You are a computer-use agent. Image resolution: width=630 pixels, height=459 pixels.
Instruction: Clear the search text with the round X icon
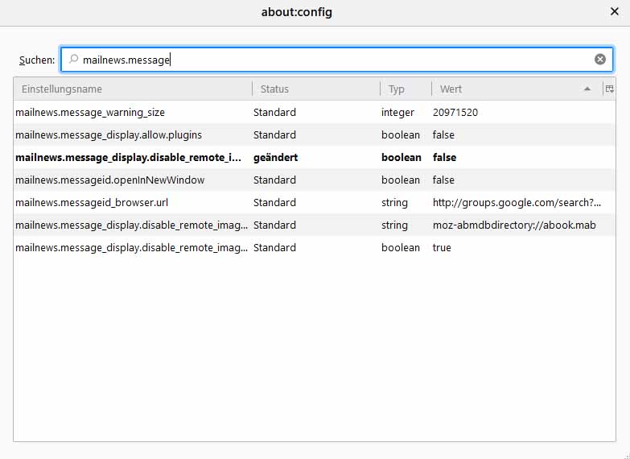click(600, 60)
